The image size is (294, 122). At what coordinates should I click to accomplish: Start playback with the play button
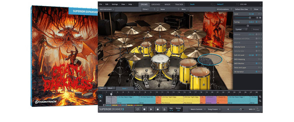(151, 109)
